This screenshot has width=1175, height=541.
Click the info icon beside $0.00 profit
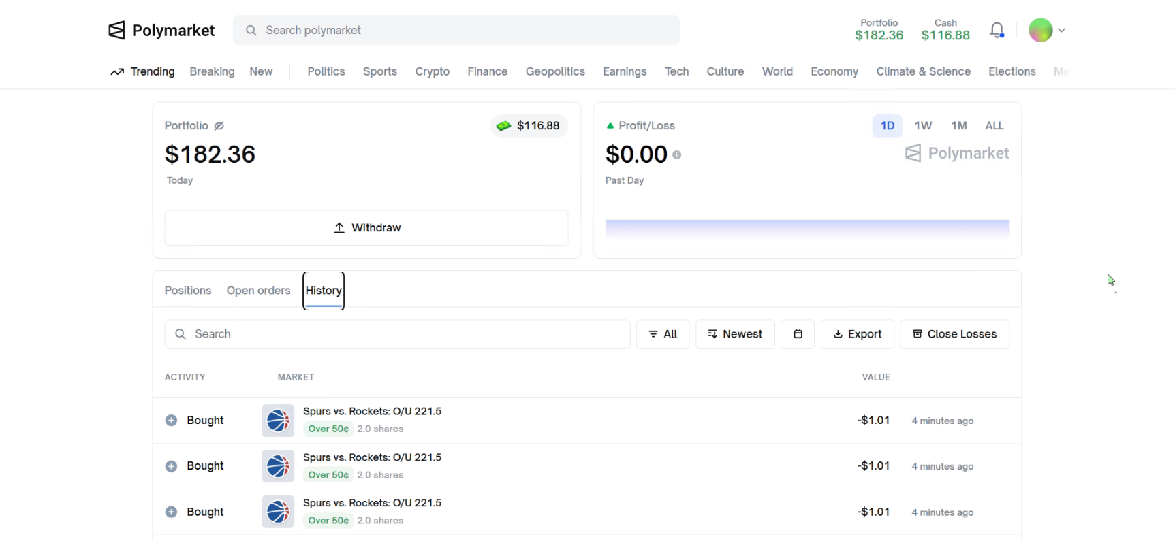[676, 155]
